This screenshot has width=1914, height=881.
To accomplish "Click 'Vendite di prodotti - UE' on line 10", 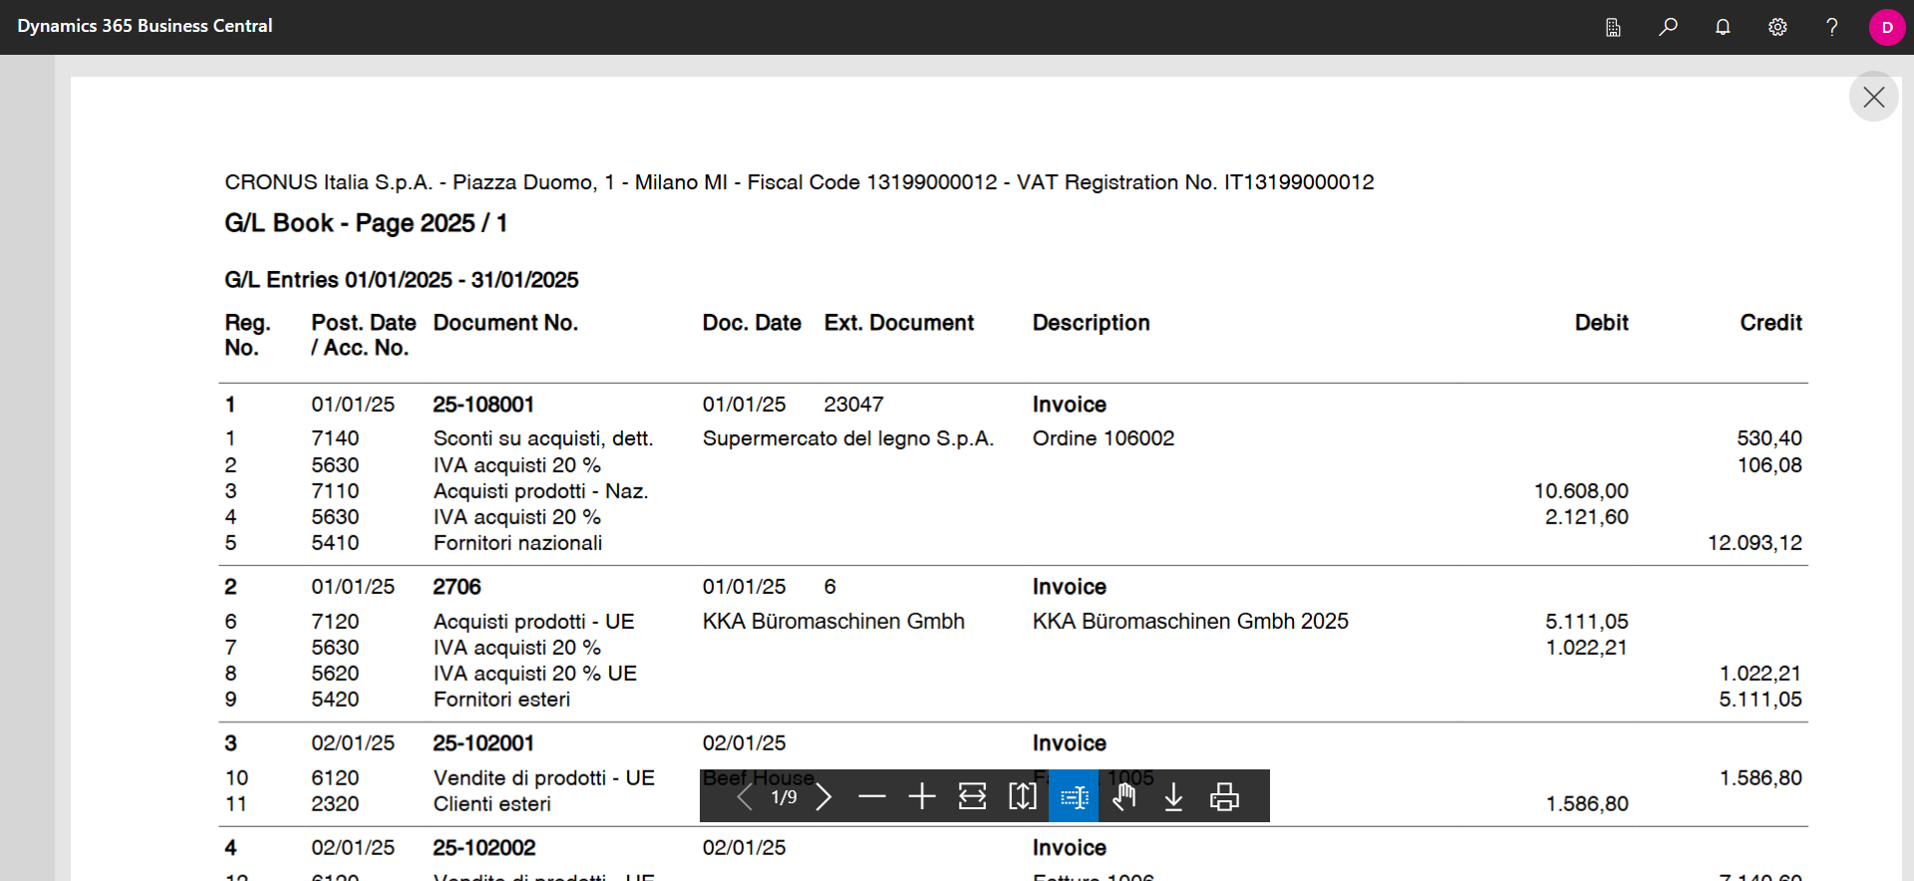I will tap(543, 778).
